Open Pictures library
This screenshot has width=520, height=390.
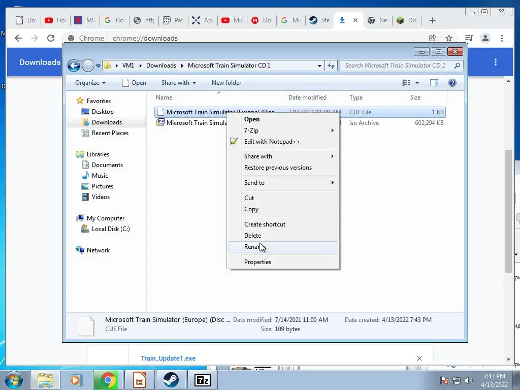(102, 186)
